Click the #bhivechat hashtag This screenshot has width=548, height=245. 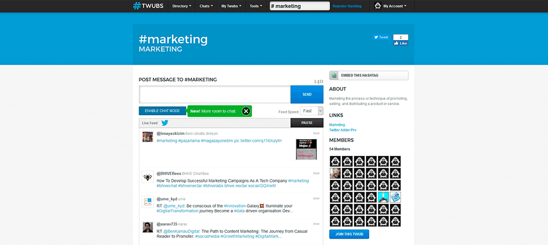(167, 186)
